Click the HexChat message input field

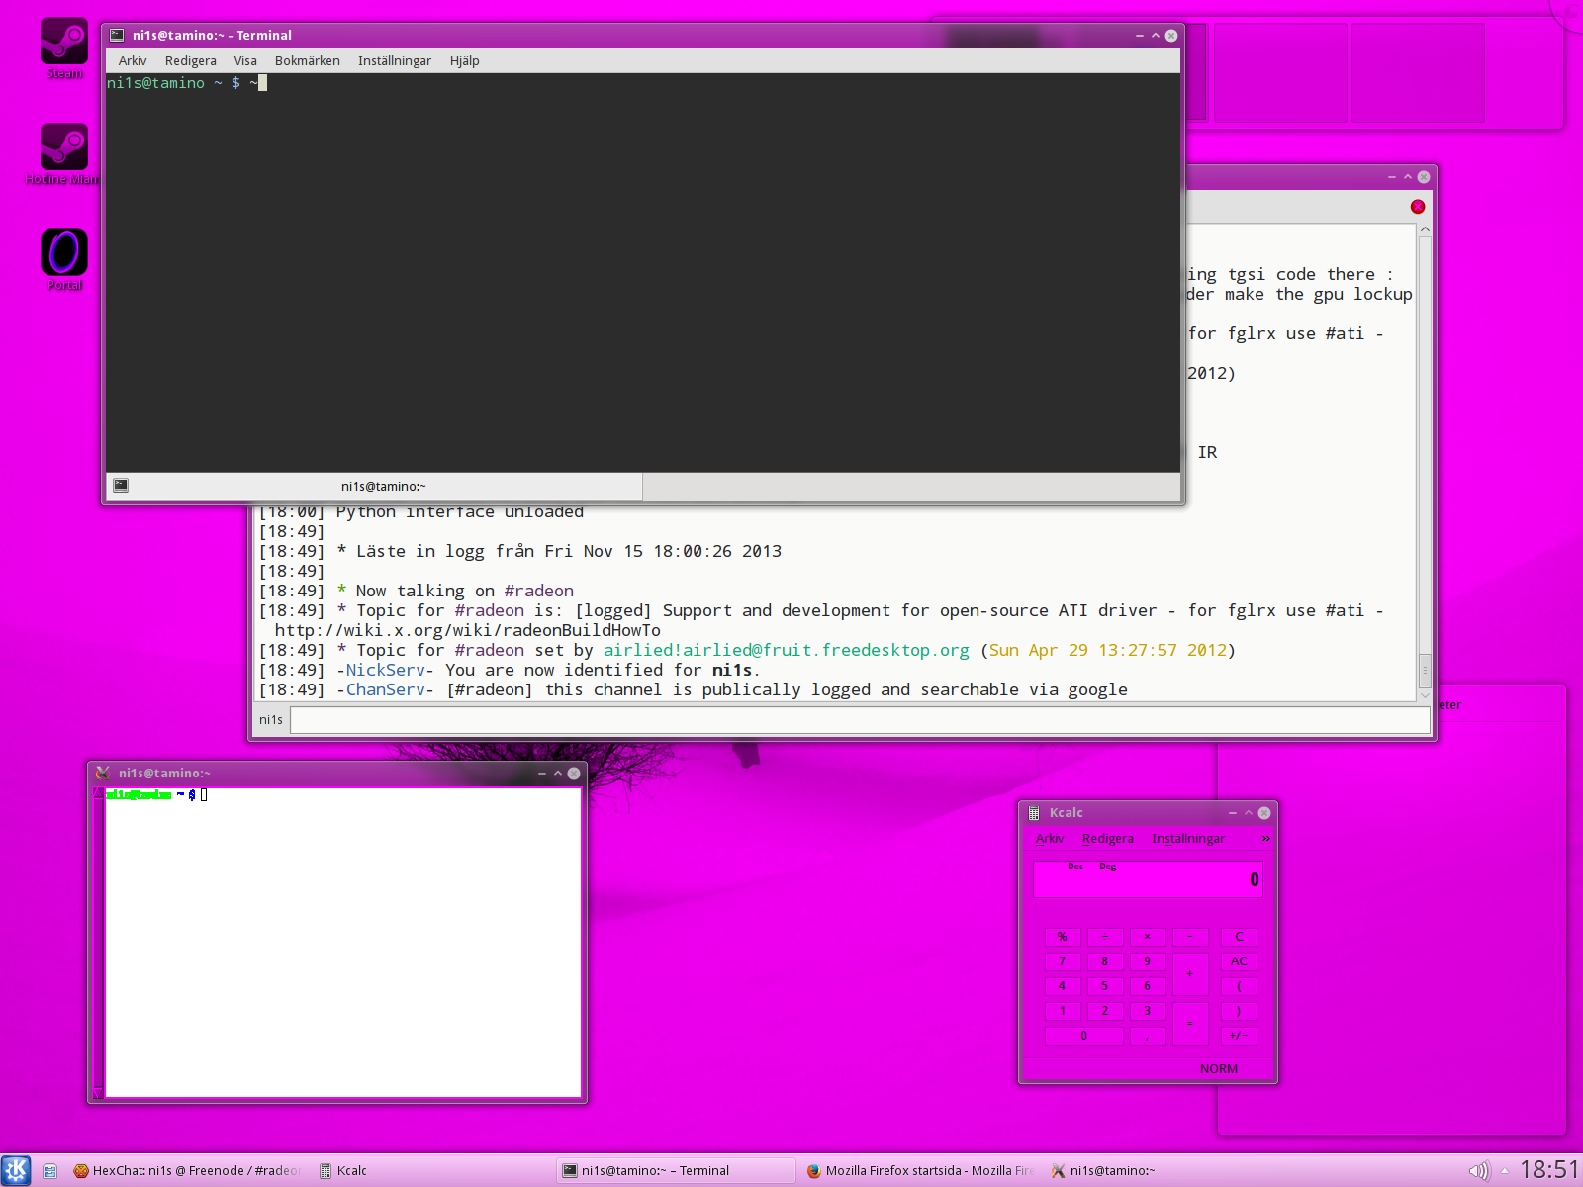[x=859, y=720]
